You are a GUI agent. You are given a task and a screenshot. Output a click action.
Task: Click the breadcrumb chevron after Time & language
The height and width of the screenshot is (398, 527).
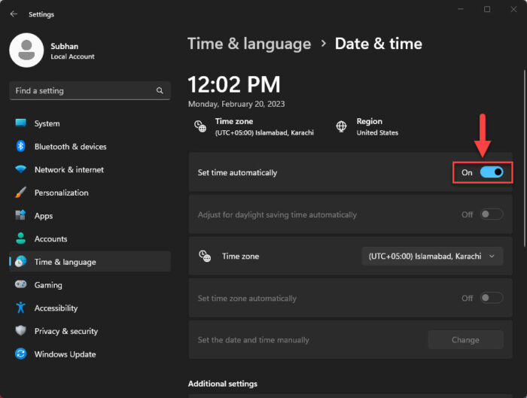pyautogui.click(x=323, y=44)
